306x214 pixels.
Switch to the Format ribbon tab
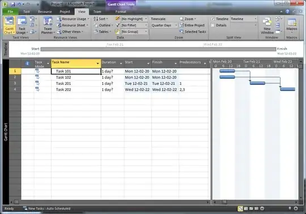(x=121, y=11)
